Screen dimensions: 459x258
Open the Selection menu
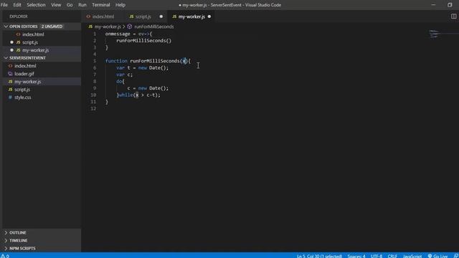pyautogui.click(x=36, y=5)
